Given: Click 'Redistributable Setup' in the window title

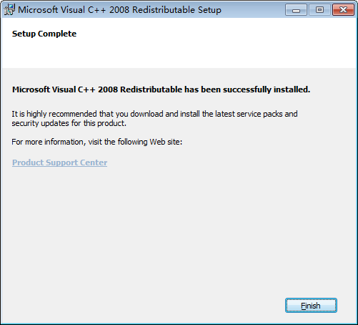Looking at the screenshot, I should 176,10.
